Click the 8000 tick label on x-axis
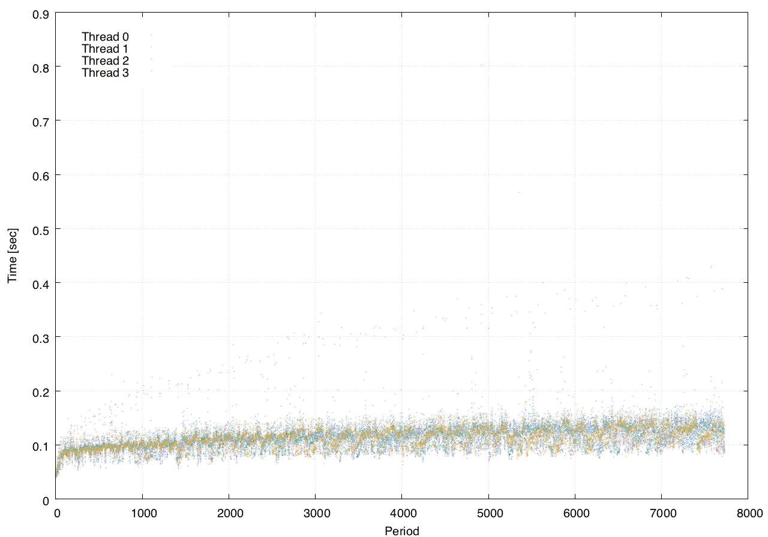 coord(748,513)
